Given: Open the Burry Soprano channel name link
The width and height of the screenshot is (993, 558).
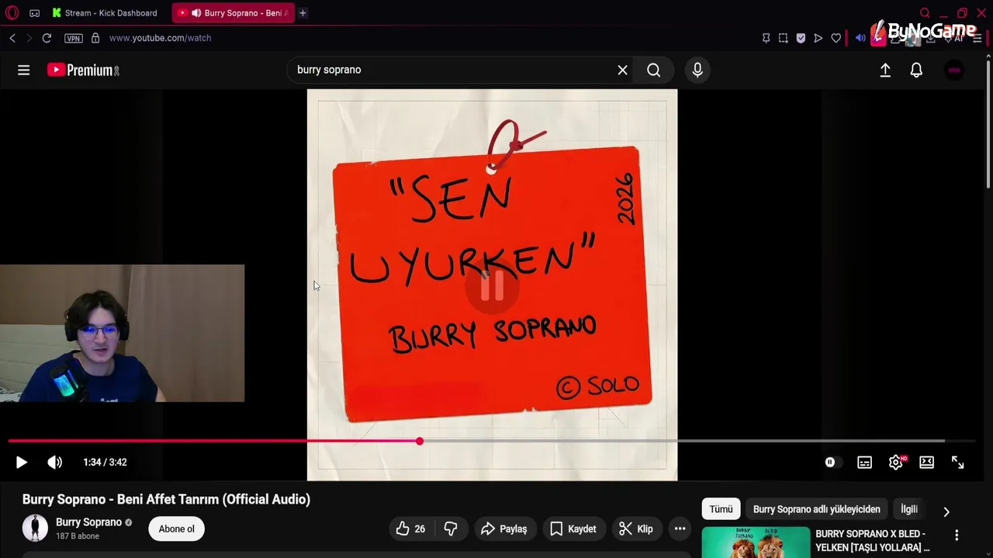Looking at the screenshot, I should 88,522.
